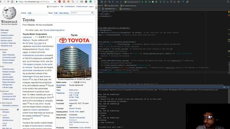Click Takeshi Uchiyamada in Key people
Viewport: 230px width, 129px height.
pos(77,118)
